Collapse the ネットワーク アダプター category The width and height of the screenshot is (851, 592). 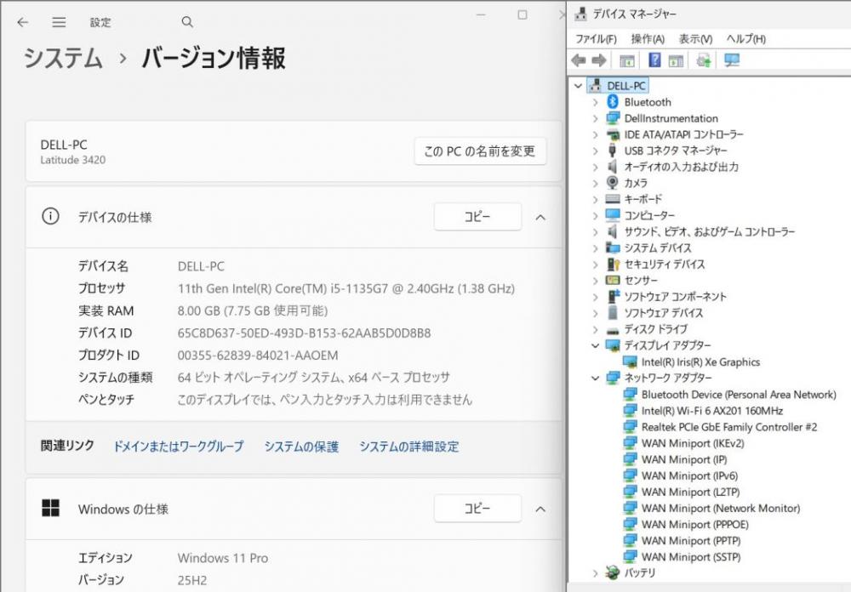pos(596,378)
